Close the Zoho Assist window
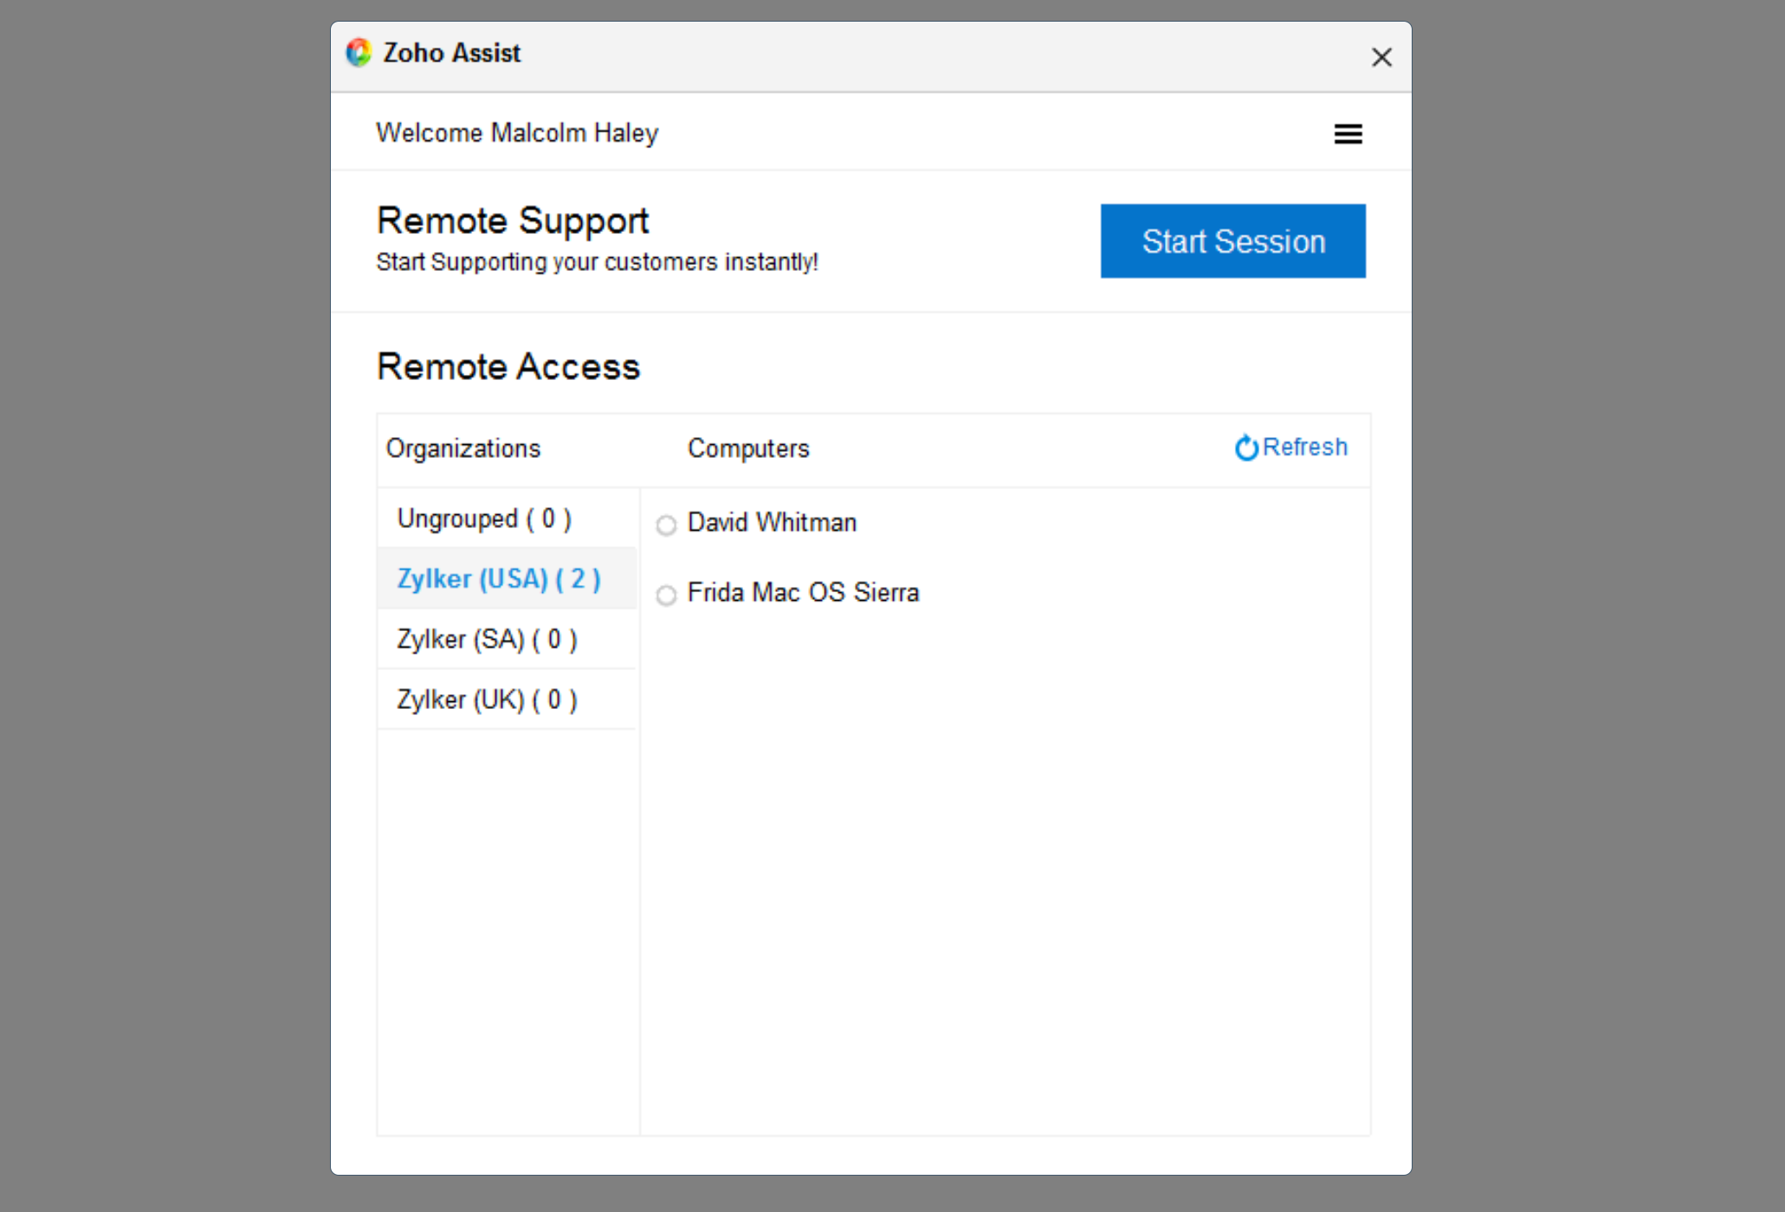This screenshot has height=1212, width=1785. [x=1381, y=57]
